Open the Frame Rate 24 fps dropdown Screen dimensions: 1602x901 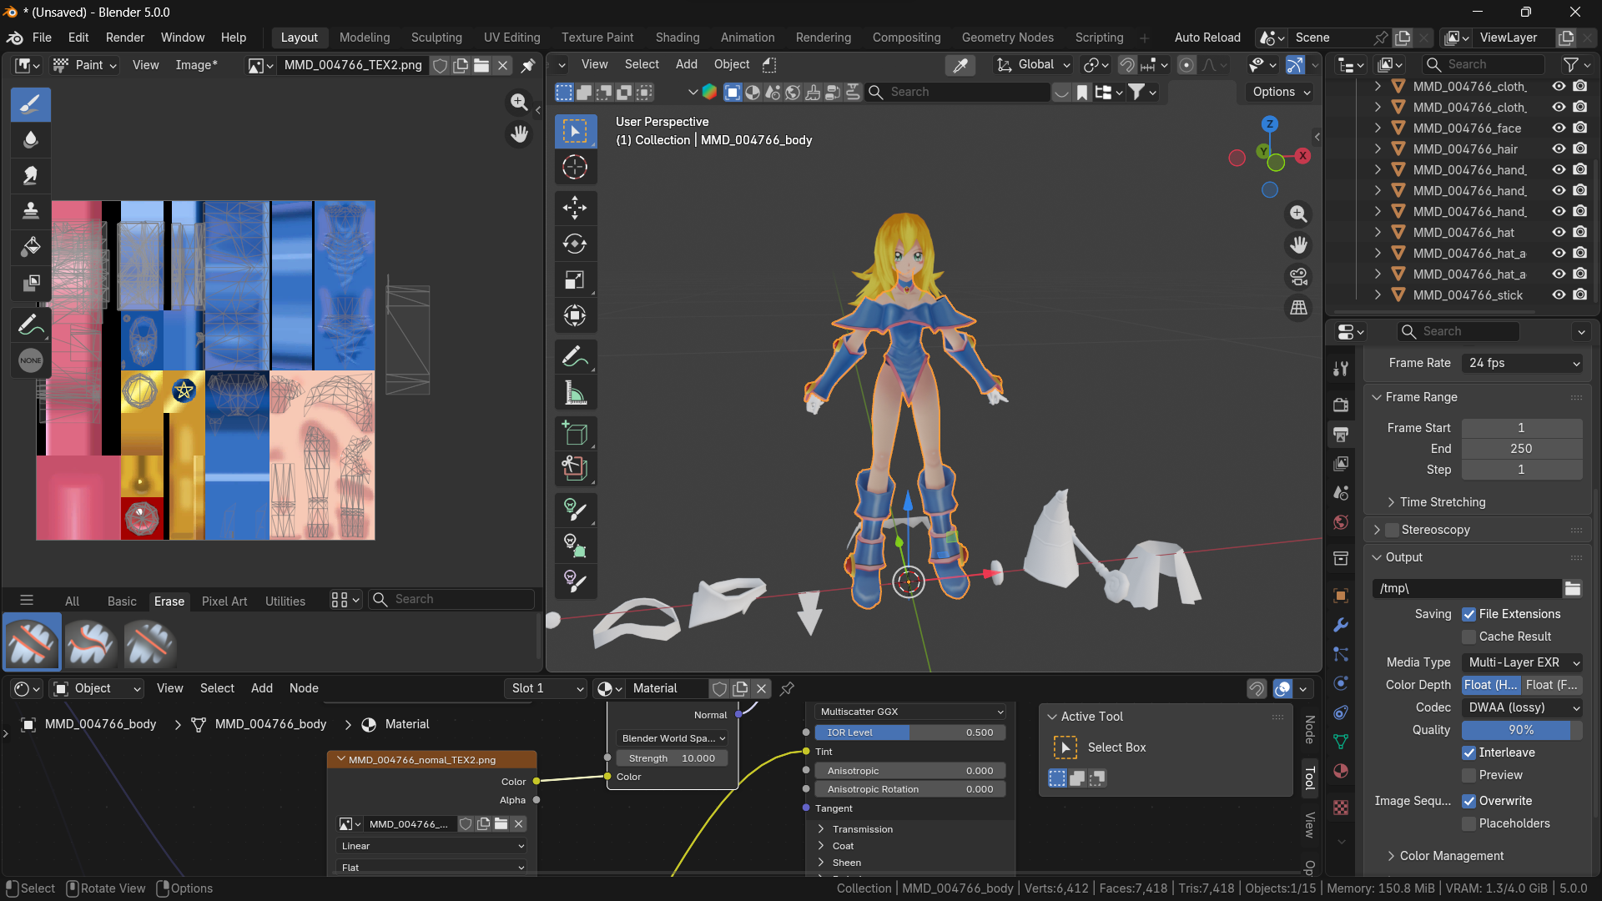(1523, 363)
